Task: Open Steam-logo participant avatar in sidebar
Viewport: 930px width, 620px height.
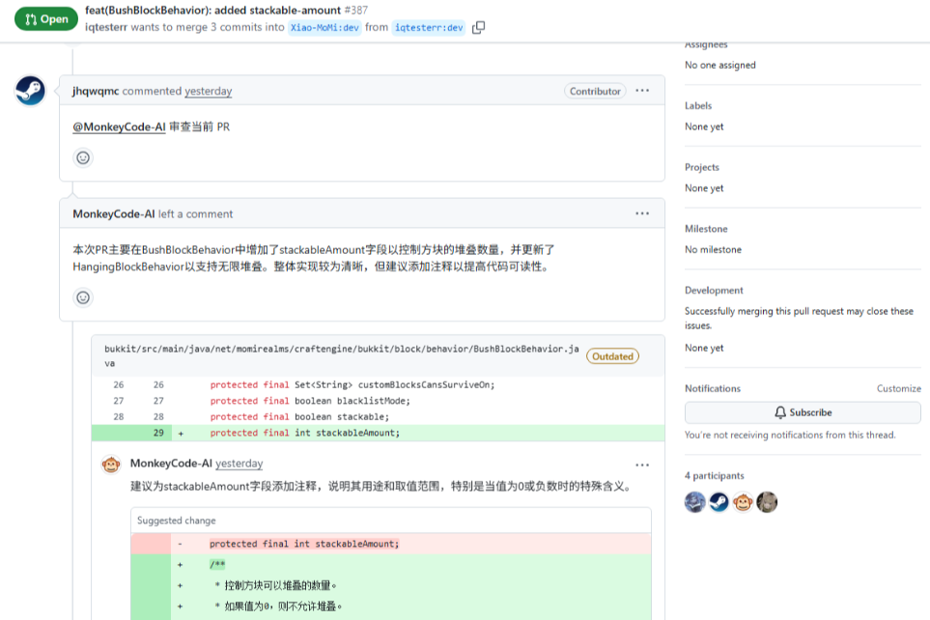Action: pos(719,502)
